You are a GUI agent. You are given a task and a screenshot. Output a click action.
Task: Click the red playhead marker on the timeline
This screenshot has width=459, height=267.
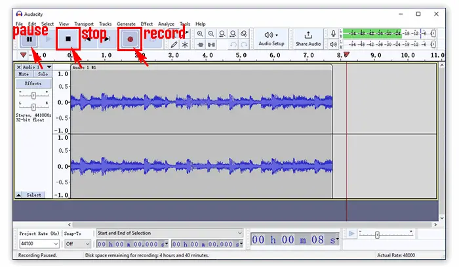coord(347,54)
